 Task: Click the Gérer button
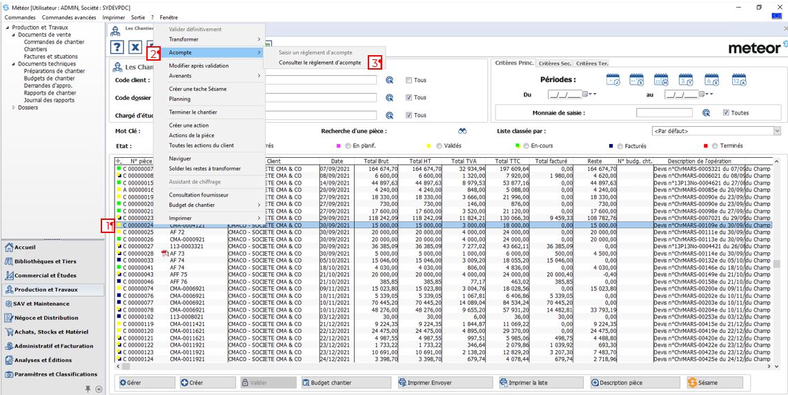point(146,383)
